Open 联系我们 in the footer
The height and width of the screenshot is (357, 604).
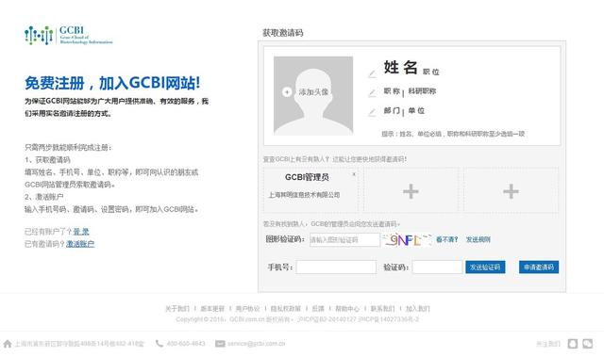point(382,309)
